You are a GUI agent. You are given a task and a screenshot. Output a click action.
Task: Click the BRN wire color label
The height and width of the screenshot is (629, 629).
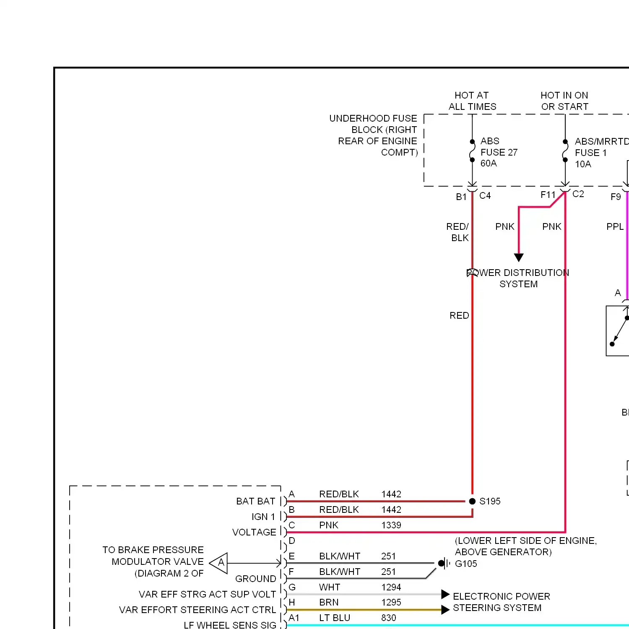tap(329, 602)
